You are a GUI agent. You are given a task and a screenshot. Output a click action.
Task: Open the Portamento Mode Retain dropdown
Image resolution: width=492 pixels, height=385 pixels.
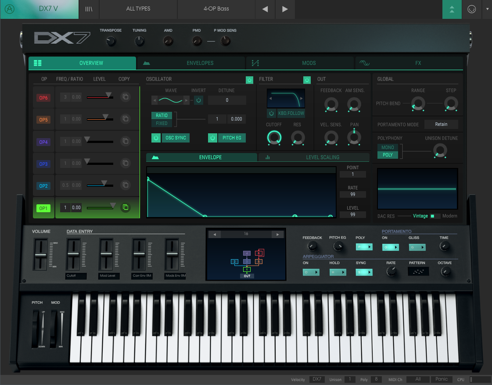pyautogui.click(x=441, y=124)
